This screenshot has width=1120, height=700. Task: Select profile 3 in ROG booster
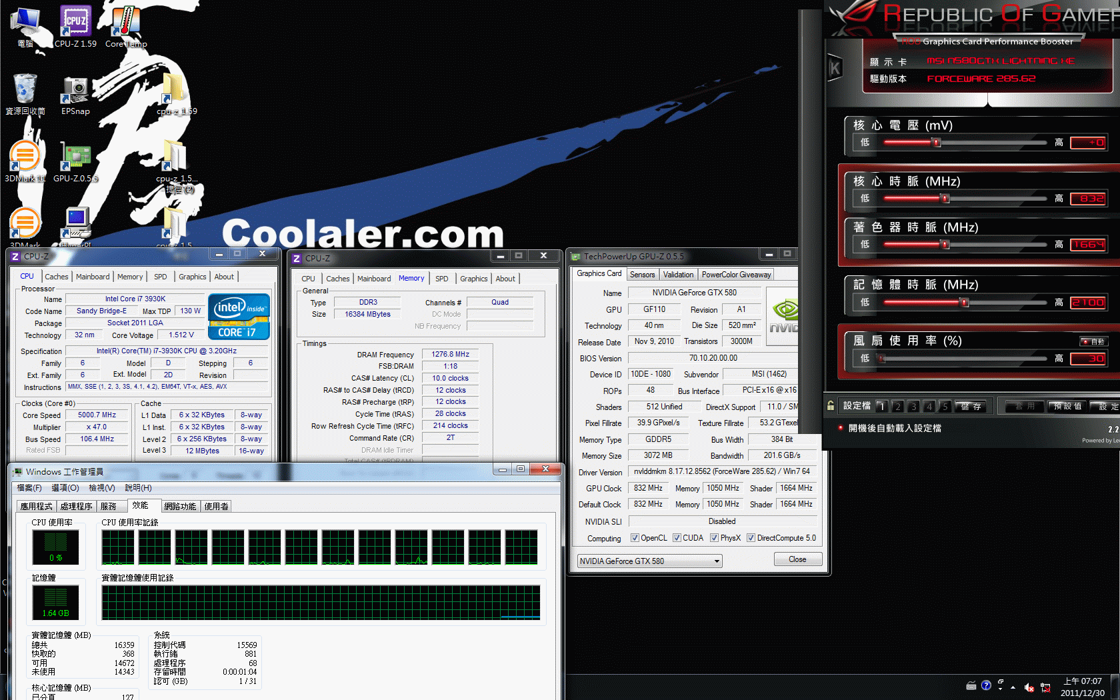(913, 406)
